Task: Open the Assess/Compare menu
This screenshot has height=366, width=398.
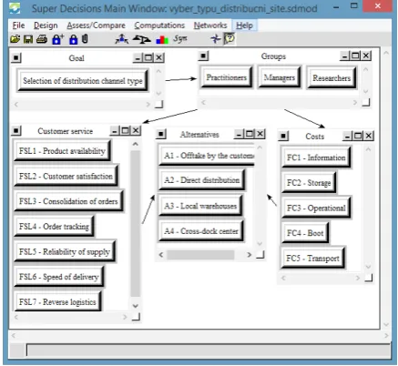Action: (x=96, y=25)
